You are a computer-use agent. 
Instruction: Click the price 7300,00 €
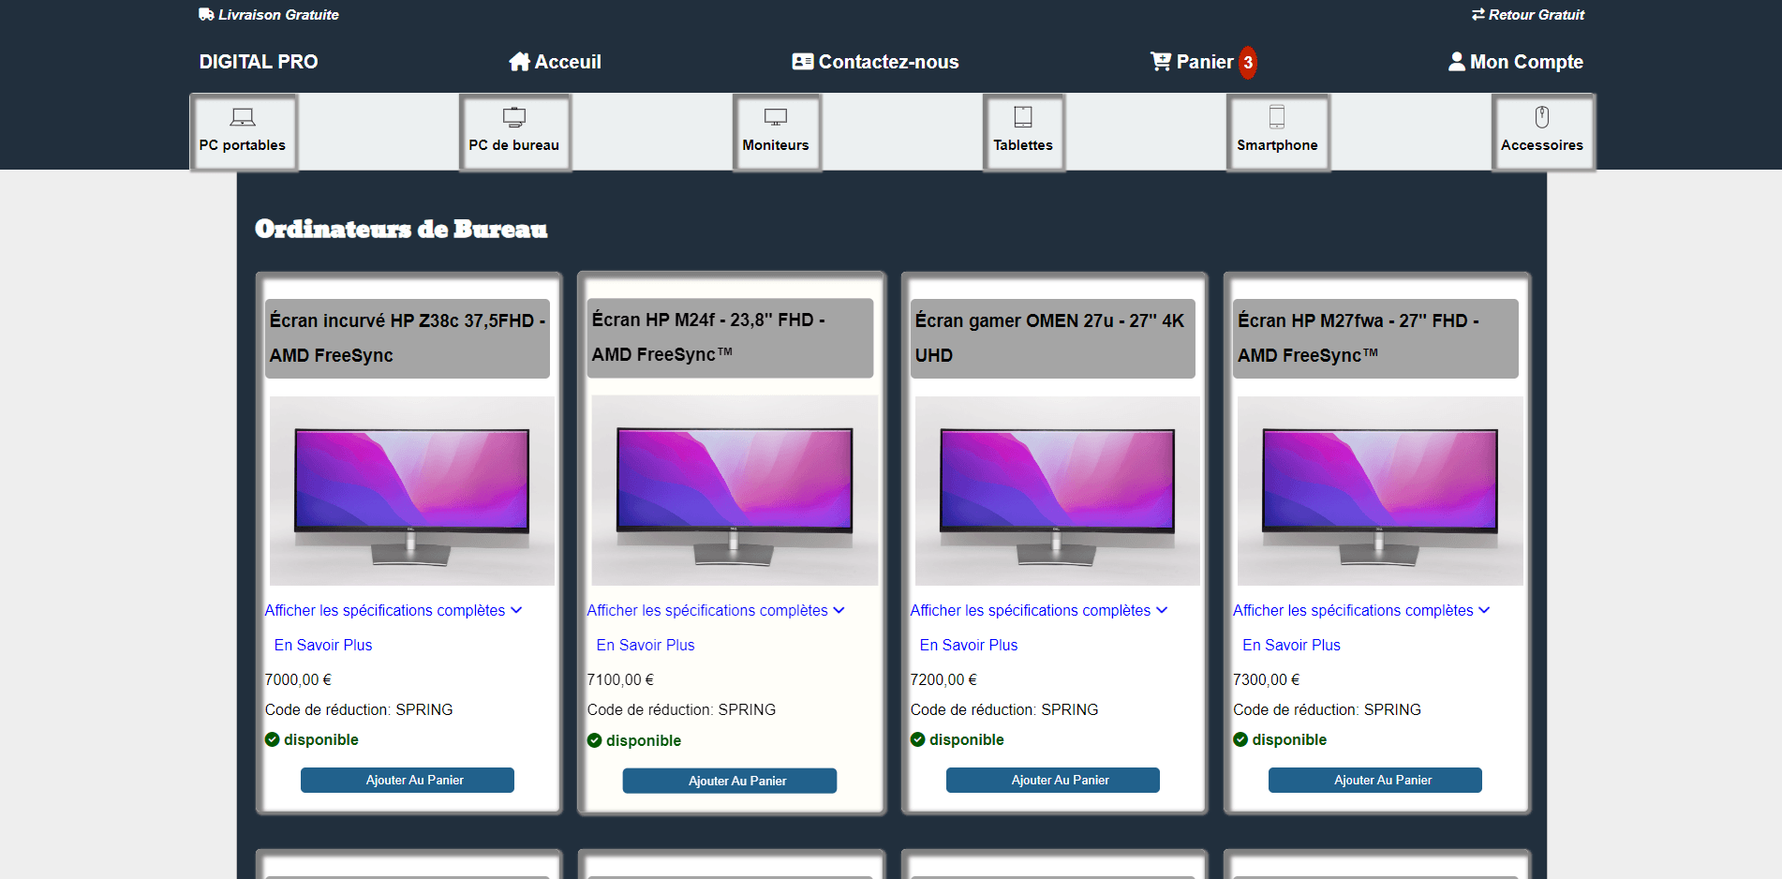1266,679
